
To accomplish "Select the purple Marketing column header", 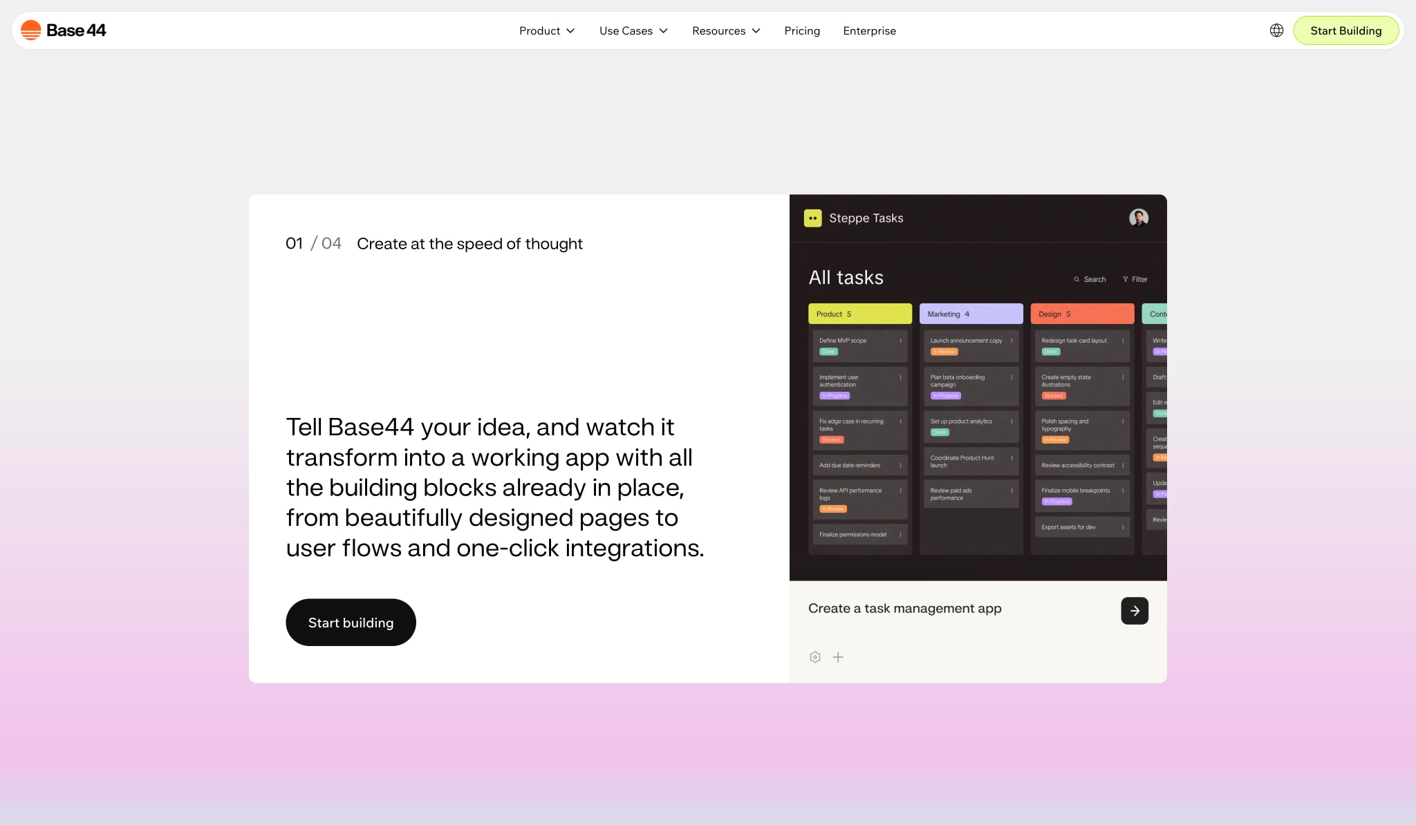I will point(971,314).
